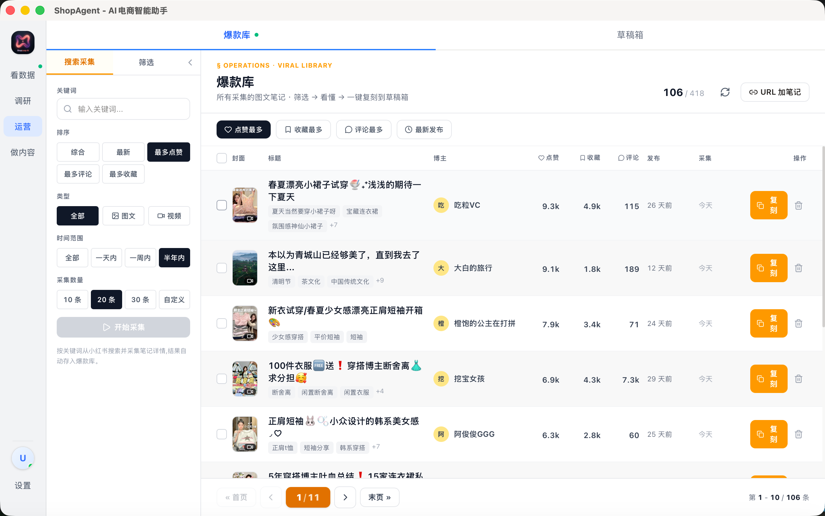825x516 pixels.
Task: Select the 半年内 time range option
Action: pyautogui.click(x=174, y=258)
